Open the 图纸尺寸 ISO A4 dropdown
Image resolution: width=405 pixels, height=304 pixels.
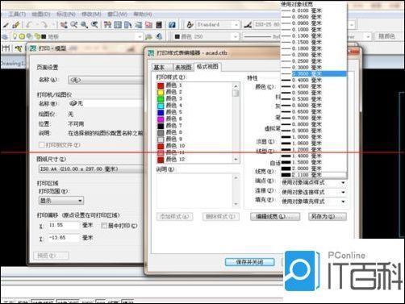coord(91,169)
